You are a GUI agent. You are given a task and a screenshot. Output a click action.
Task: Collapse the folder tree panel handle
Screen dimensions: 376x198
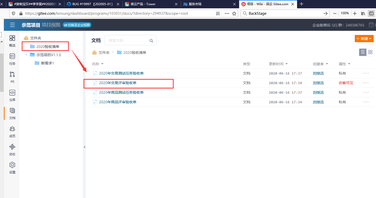pyautogui.click(x=84, y=147)
